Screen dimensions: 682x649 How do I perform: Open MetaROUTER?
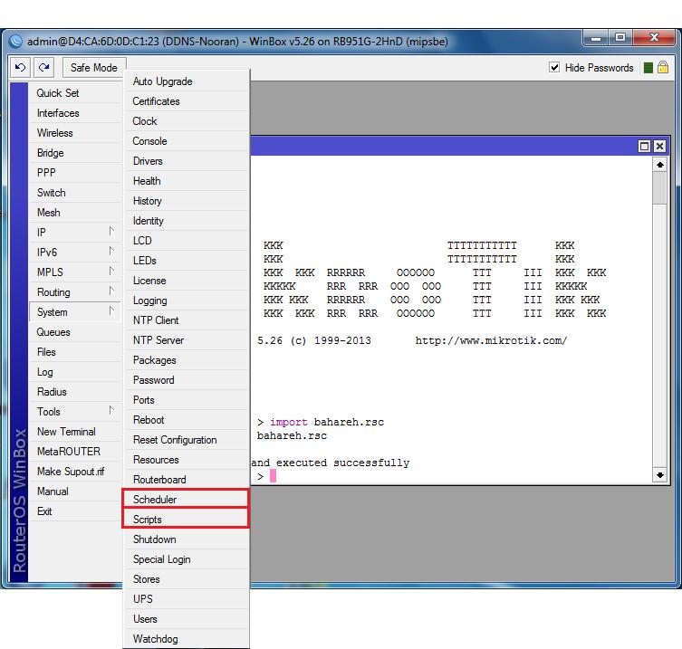75,452
